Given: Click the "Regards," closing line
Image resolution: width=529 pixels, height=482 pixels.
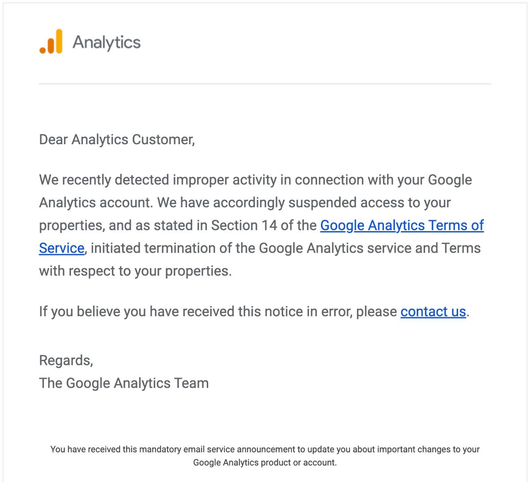Looking at the screenshot, I should coord(66,361).
